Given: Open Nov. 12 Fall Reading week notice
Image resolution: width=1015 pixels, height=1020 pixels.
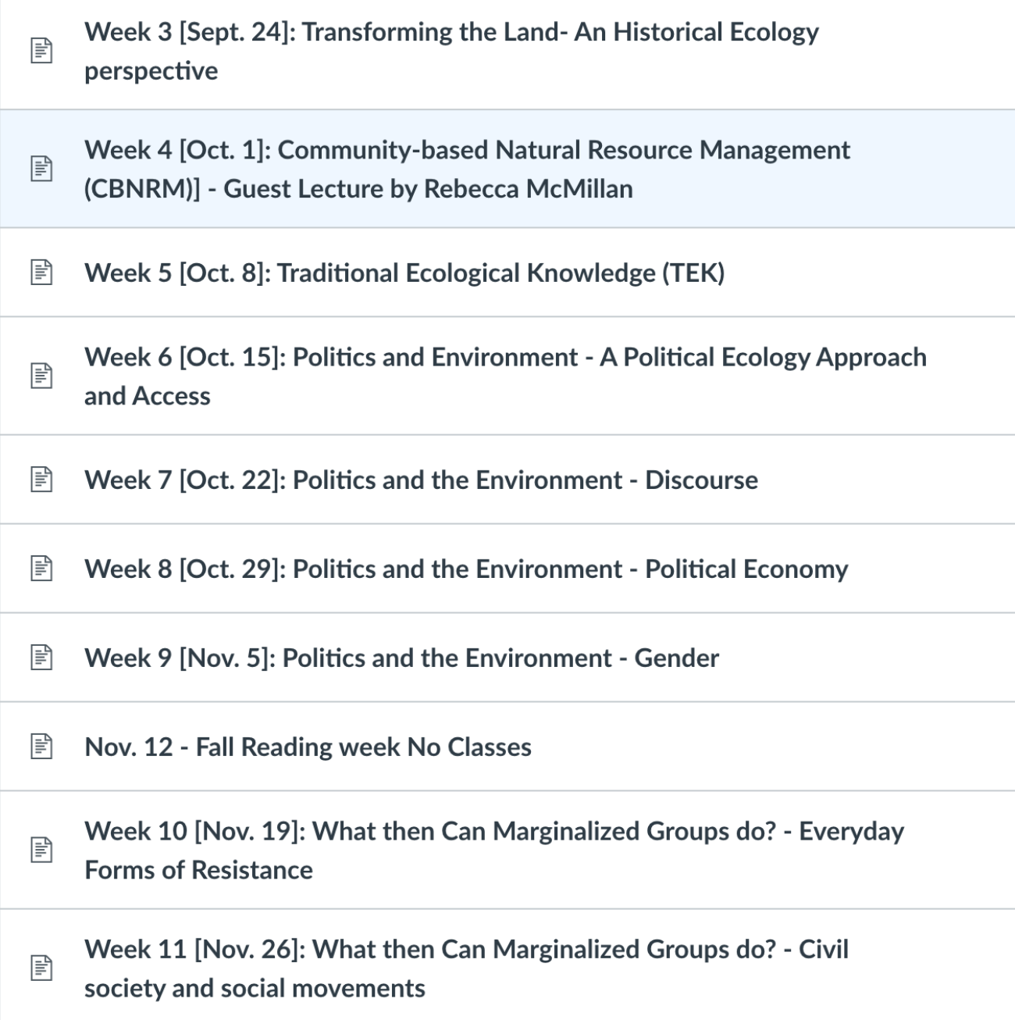Looking at the screenshot, I should click(x=308, y=747).
